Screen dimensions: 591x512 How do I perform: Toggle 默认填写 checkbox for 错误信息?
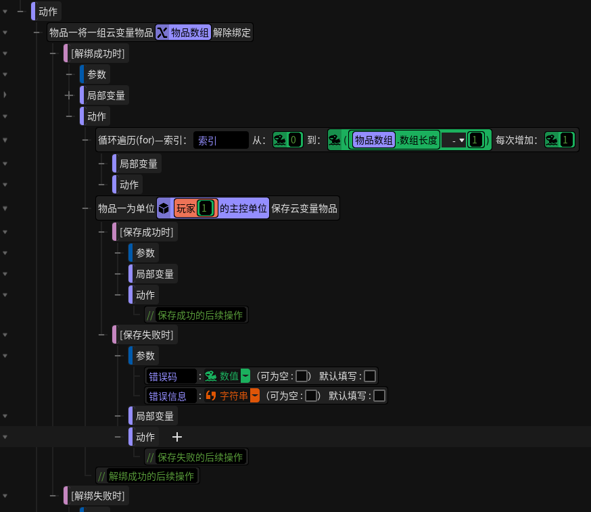[379, 396]
